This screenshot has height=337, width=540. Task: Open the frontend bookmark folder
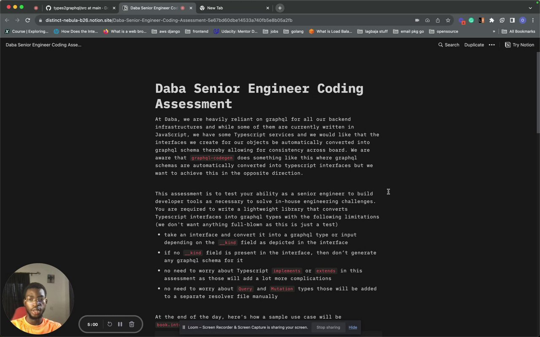point(197,31)
